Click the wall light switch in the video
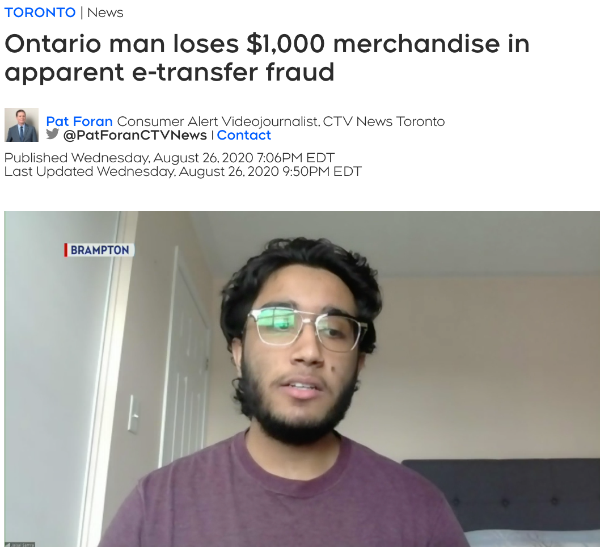 [133, 414]
